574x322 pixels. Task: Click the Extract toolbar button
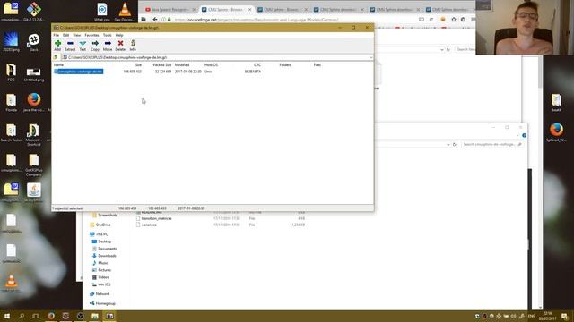pyautogui.click(x=70, y=46)
